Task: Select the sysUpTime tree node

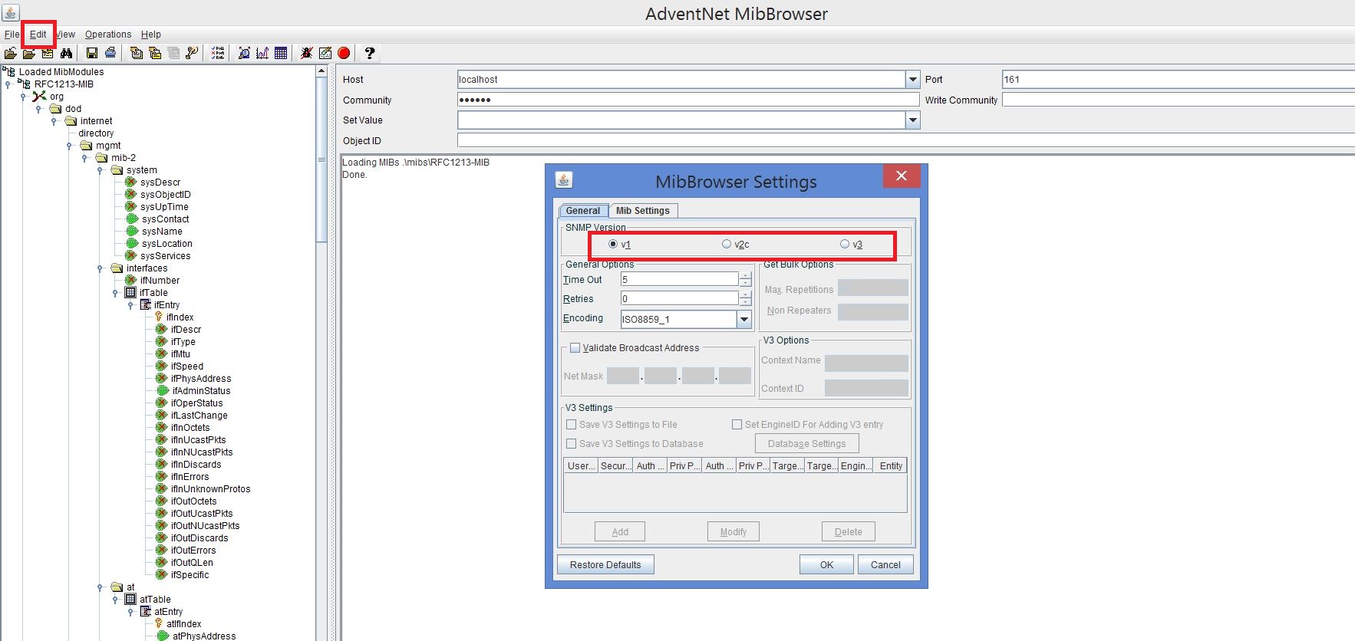Action: (164, 207)
